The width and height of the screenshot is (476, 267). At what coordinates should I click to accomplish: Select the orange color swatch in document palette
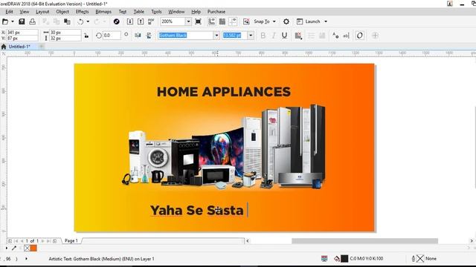tap(33, 248)
